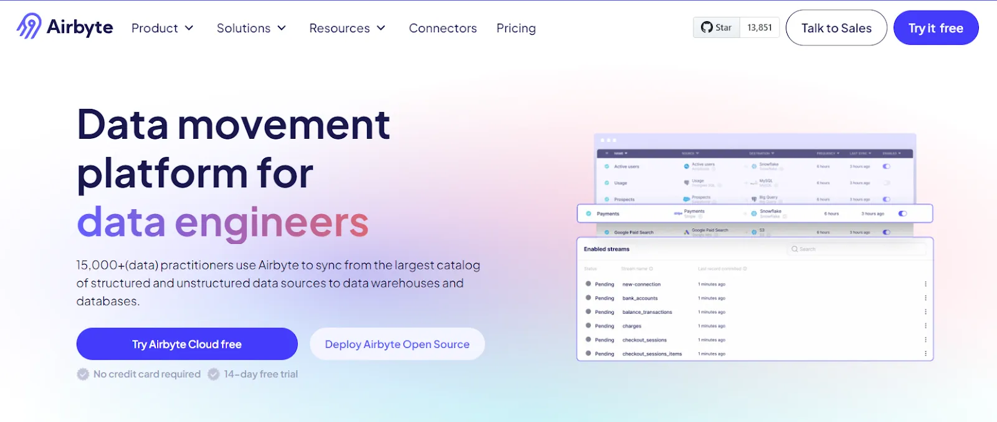Click the Airbyte logo icon
This screenshot has height=422, width=997.
[28, 26]
